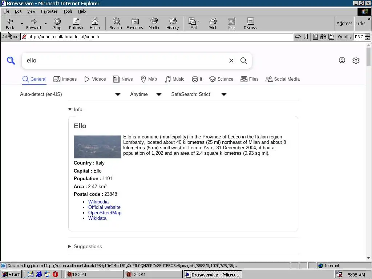This screenshot has height=279, width=372.
Task: Click the red Opera icon in quick launch
Action: [55, 274]
